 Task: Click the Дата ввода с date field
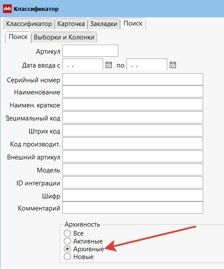click(x=83, y=65)
